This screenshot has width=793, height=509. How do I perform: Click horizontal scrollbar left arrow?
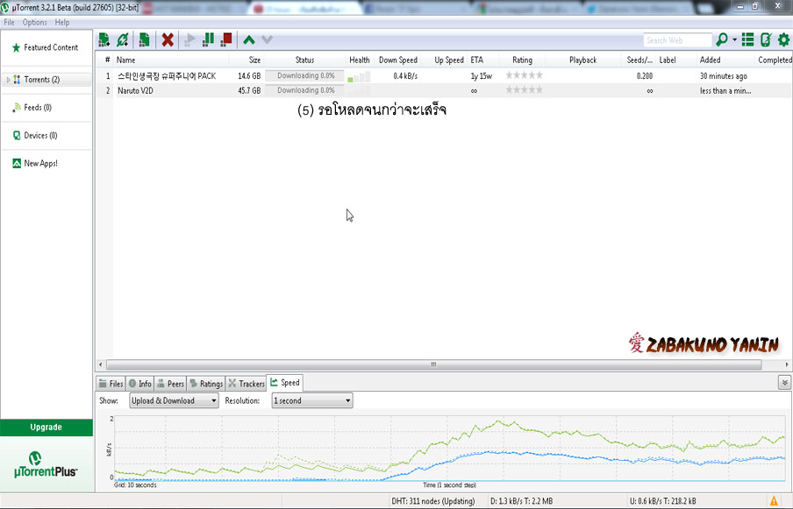tap(100, 364)
